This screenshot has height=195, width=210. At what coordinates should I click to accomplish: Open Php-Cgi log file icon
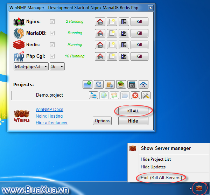pyautogui.click(x=112, y=56)
